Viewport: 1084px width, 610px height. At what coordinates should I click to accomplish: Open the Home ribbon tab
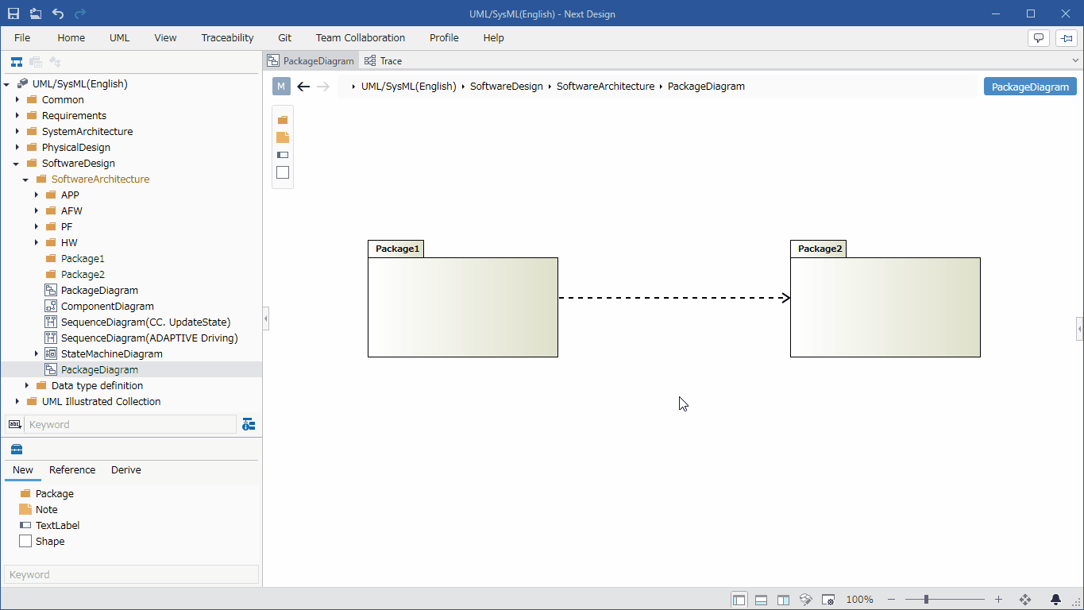click(x=71, y=38)
